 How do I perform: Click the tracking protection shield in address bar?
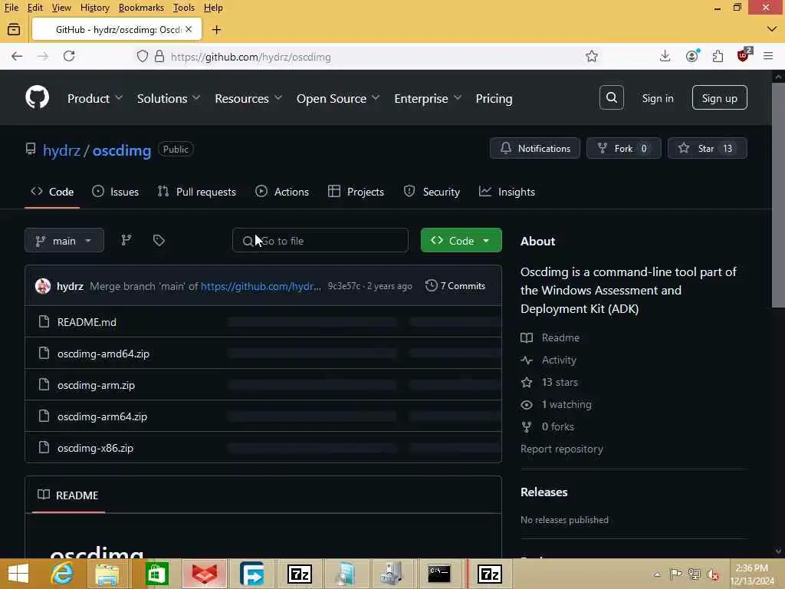(143, 56)
